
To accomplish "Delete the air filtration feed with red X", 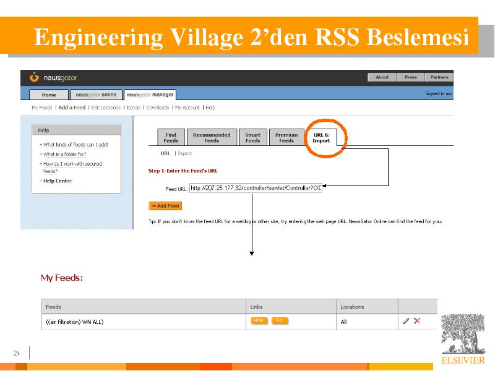I will [x=417, y=321].
